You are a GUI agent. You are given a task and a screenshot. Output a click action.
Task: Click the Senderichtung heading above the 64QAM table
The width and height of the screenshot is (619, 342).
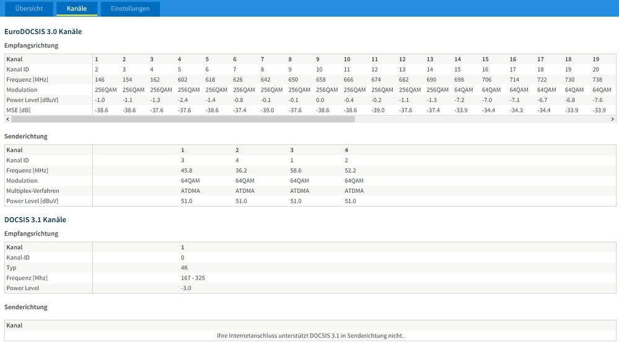point(25,136)
